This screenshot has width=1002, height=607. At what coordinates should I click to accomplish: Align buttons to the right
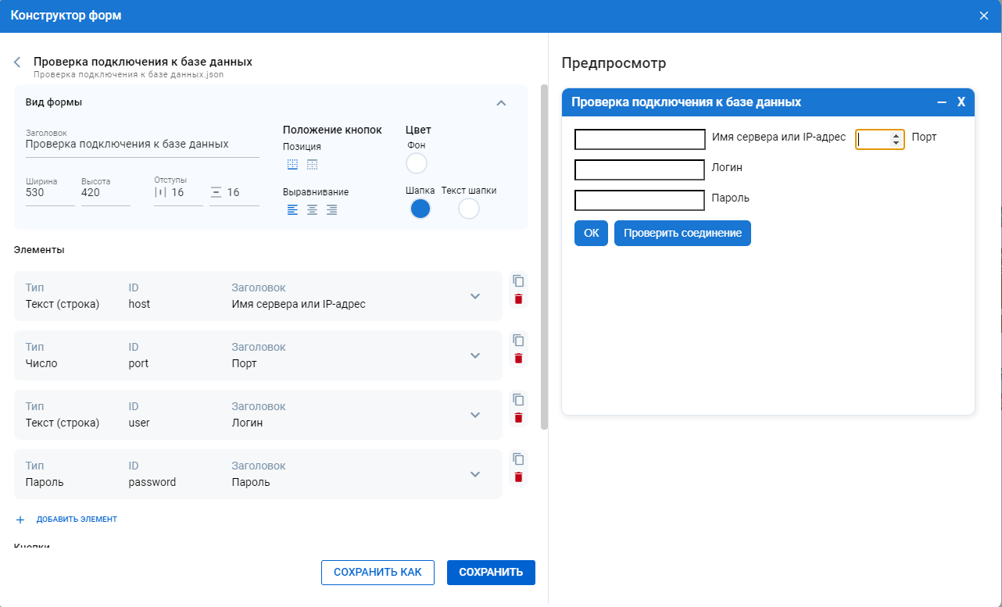pos(331,209)
